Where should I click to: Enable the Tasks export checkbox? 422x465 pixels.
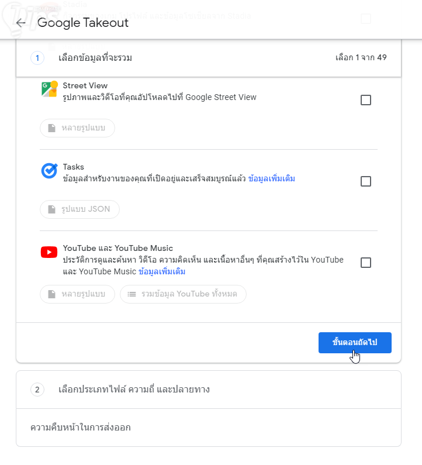coord(366,181)
